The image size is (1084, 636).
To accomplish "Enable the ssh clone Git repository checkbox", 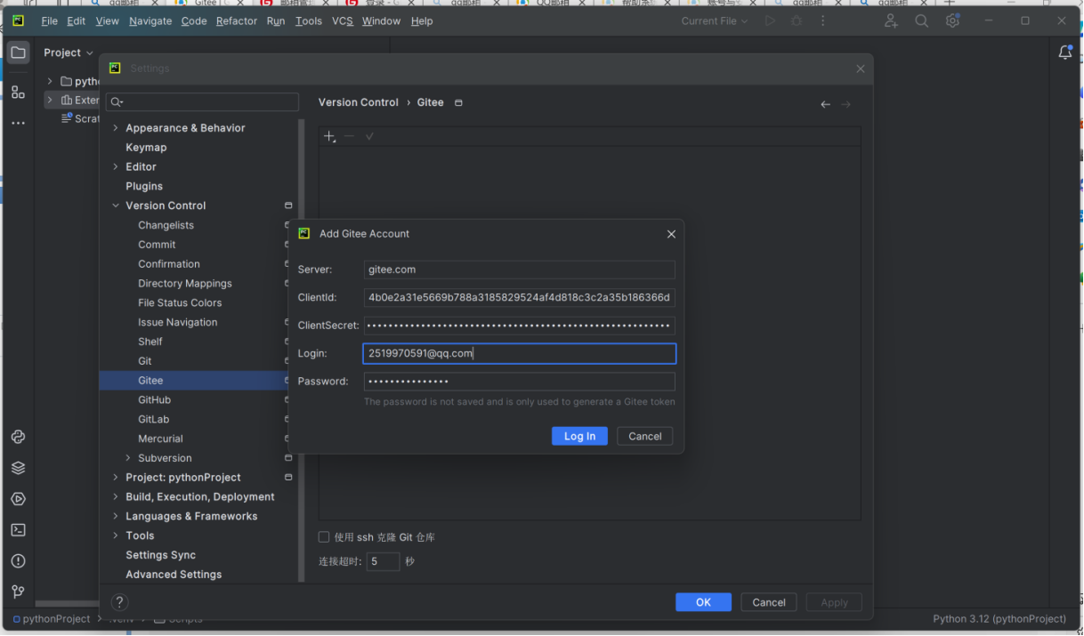I will (324, 537).
